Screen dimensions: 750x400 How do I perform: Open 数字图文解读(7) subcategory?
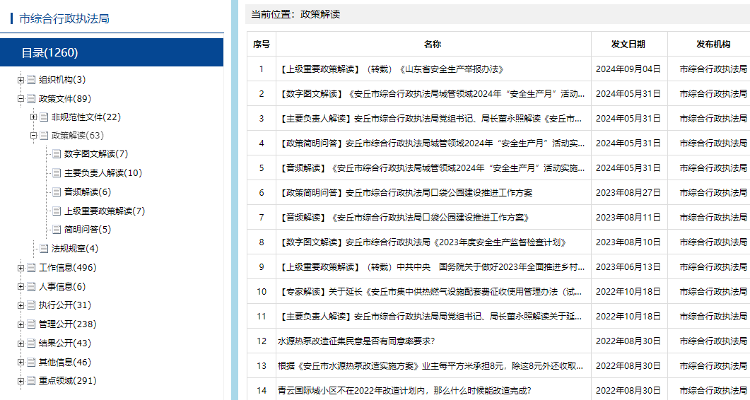point(96,154)
